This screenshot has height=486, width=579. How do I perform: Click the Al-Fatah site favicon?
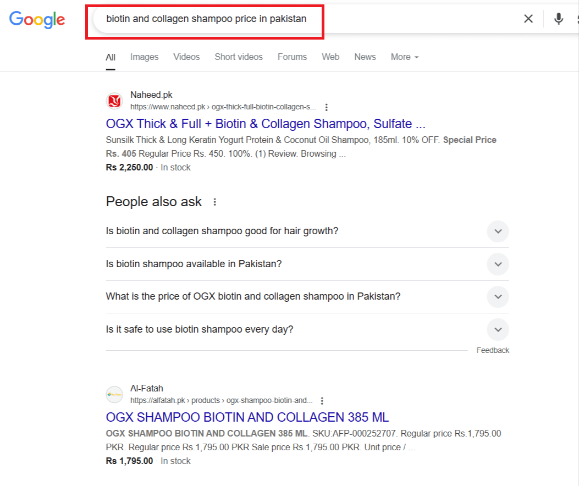tap(114, 395)
